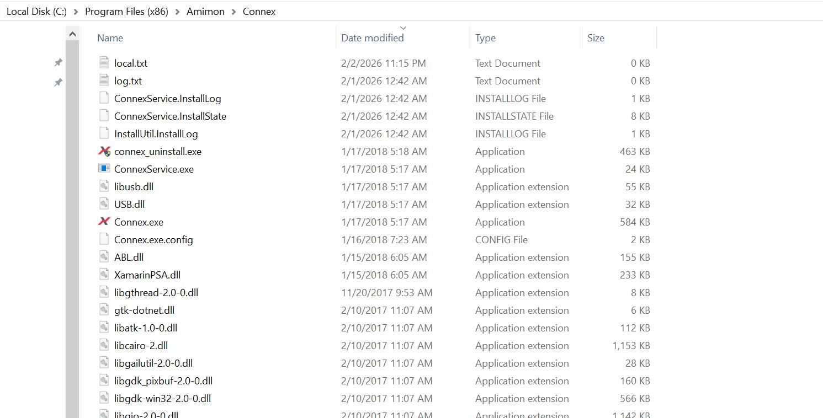
Task: Sort files by Size column header
Action: [596, 37]
